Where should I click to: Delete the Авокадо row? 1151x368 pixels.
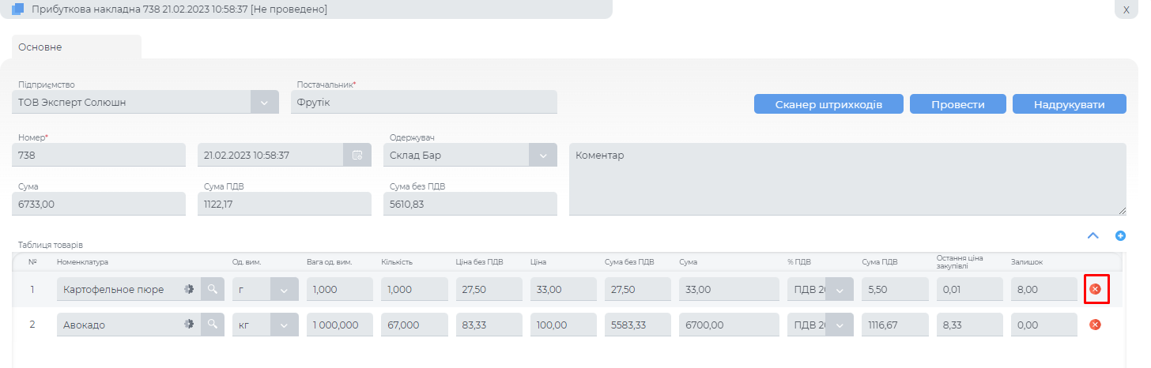point(1095,325)
